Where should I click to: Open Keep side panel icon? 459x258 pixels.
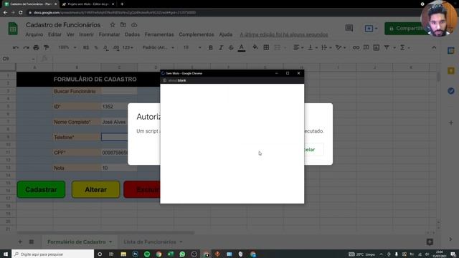(x=451, y=70)
